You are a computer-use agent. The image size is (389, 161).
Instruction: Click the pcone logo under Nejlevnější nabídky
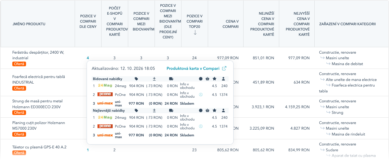[105, 126]
